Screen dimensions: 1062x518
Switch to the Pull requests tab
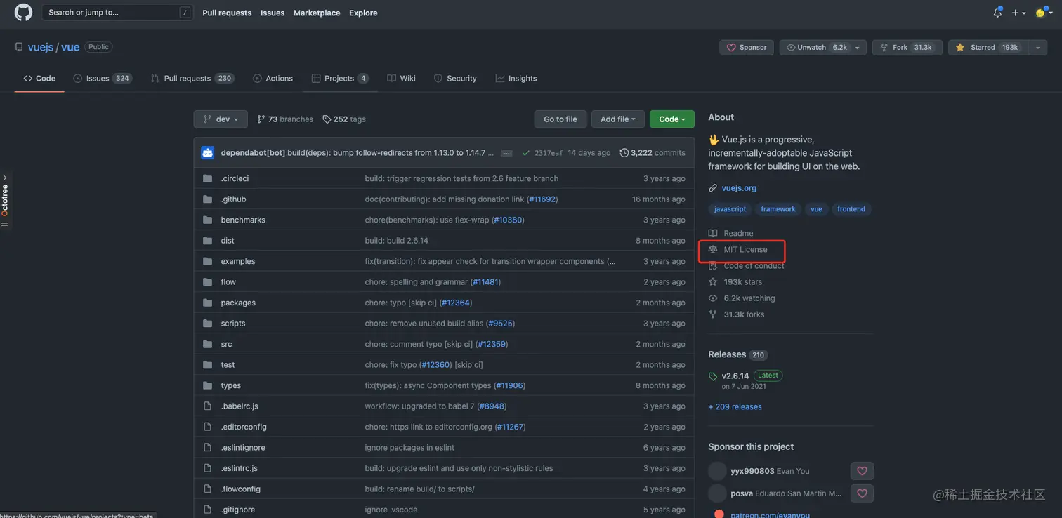tap(192, 78)
